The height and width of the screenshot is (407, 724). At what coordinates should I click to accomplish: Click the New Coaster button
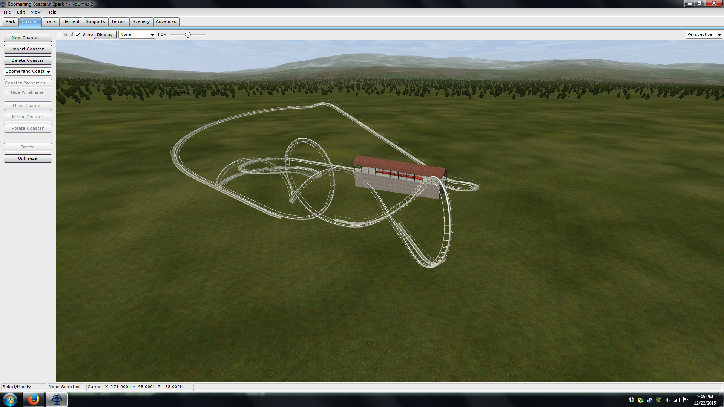tap(28, 38)
